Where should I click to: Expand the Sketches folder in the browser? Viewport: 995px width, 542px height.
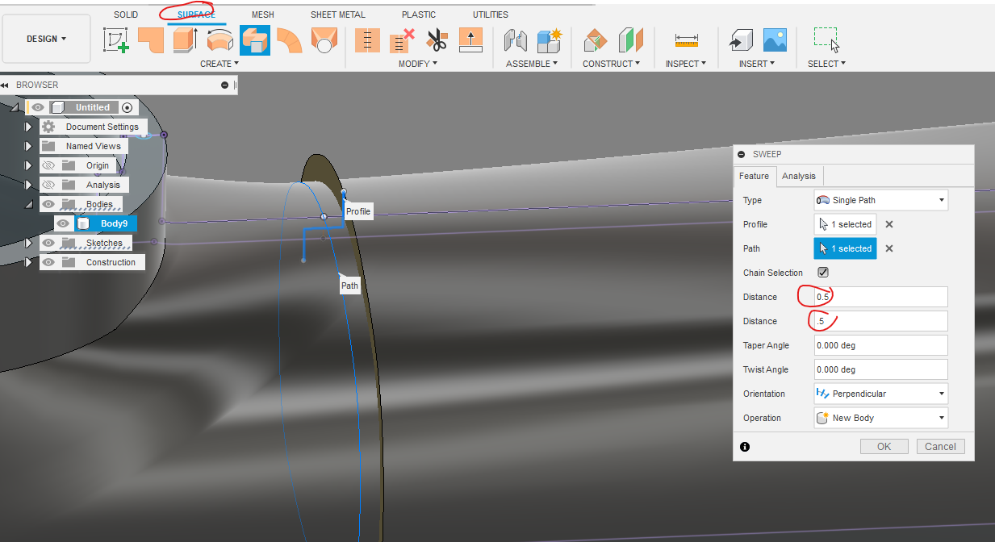(x=29, y=243)
